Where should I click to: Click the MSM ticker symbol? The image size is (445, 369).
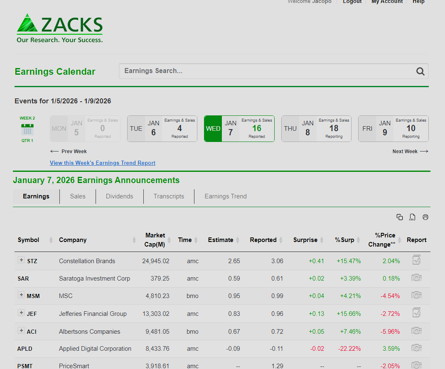(33, 296)
